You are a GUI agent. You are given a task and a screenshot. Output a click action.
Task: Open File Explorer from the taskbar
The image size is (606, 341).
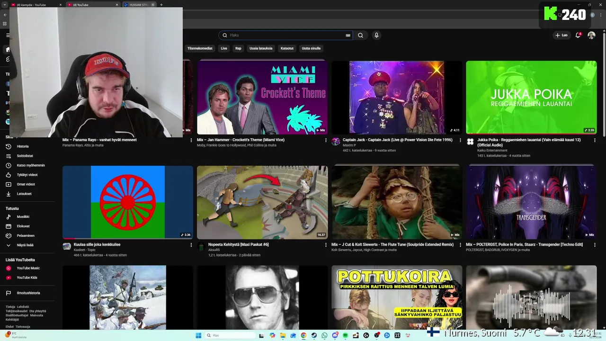click(x=283, y=335)
